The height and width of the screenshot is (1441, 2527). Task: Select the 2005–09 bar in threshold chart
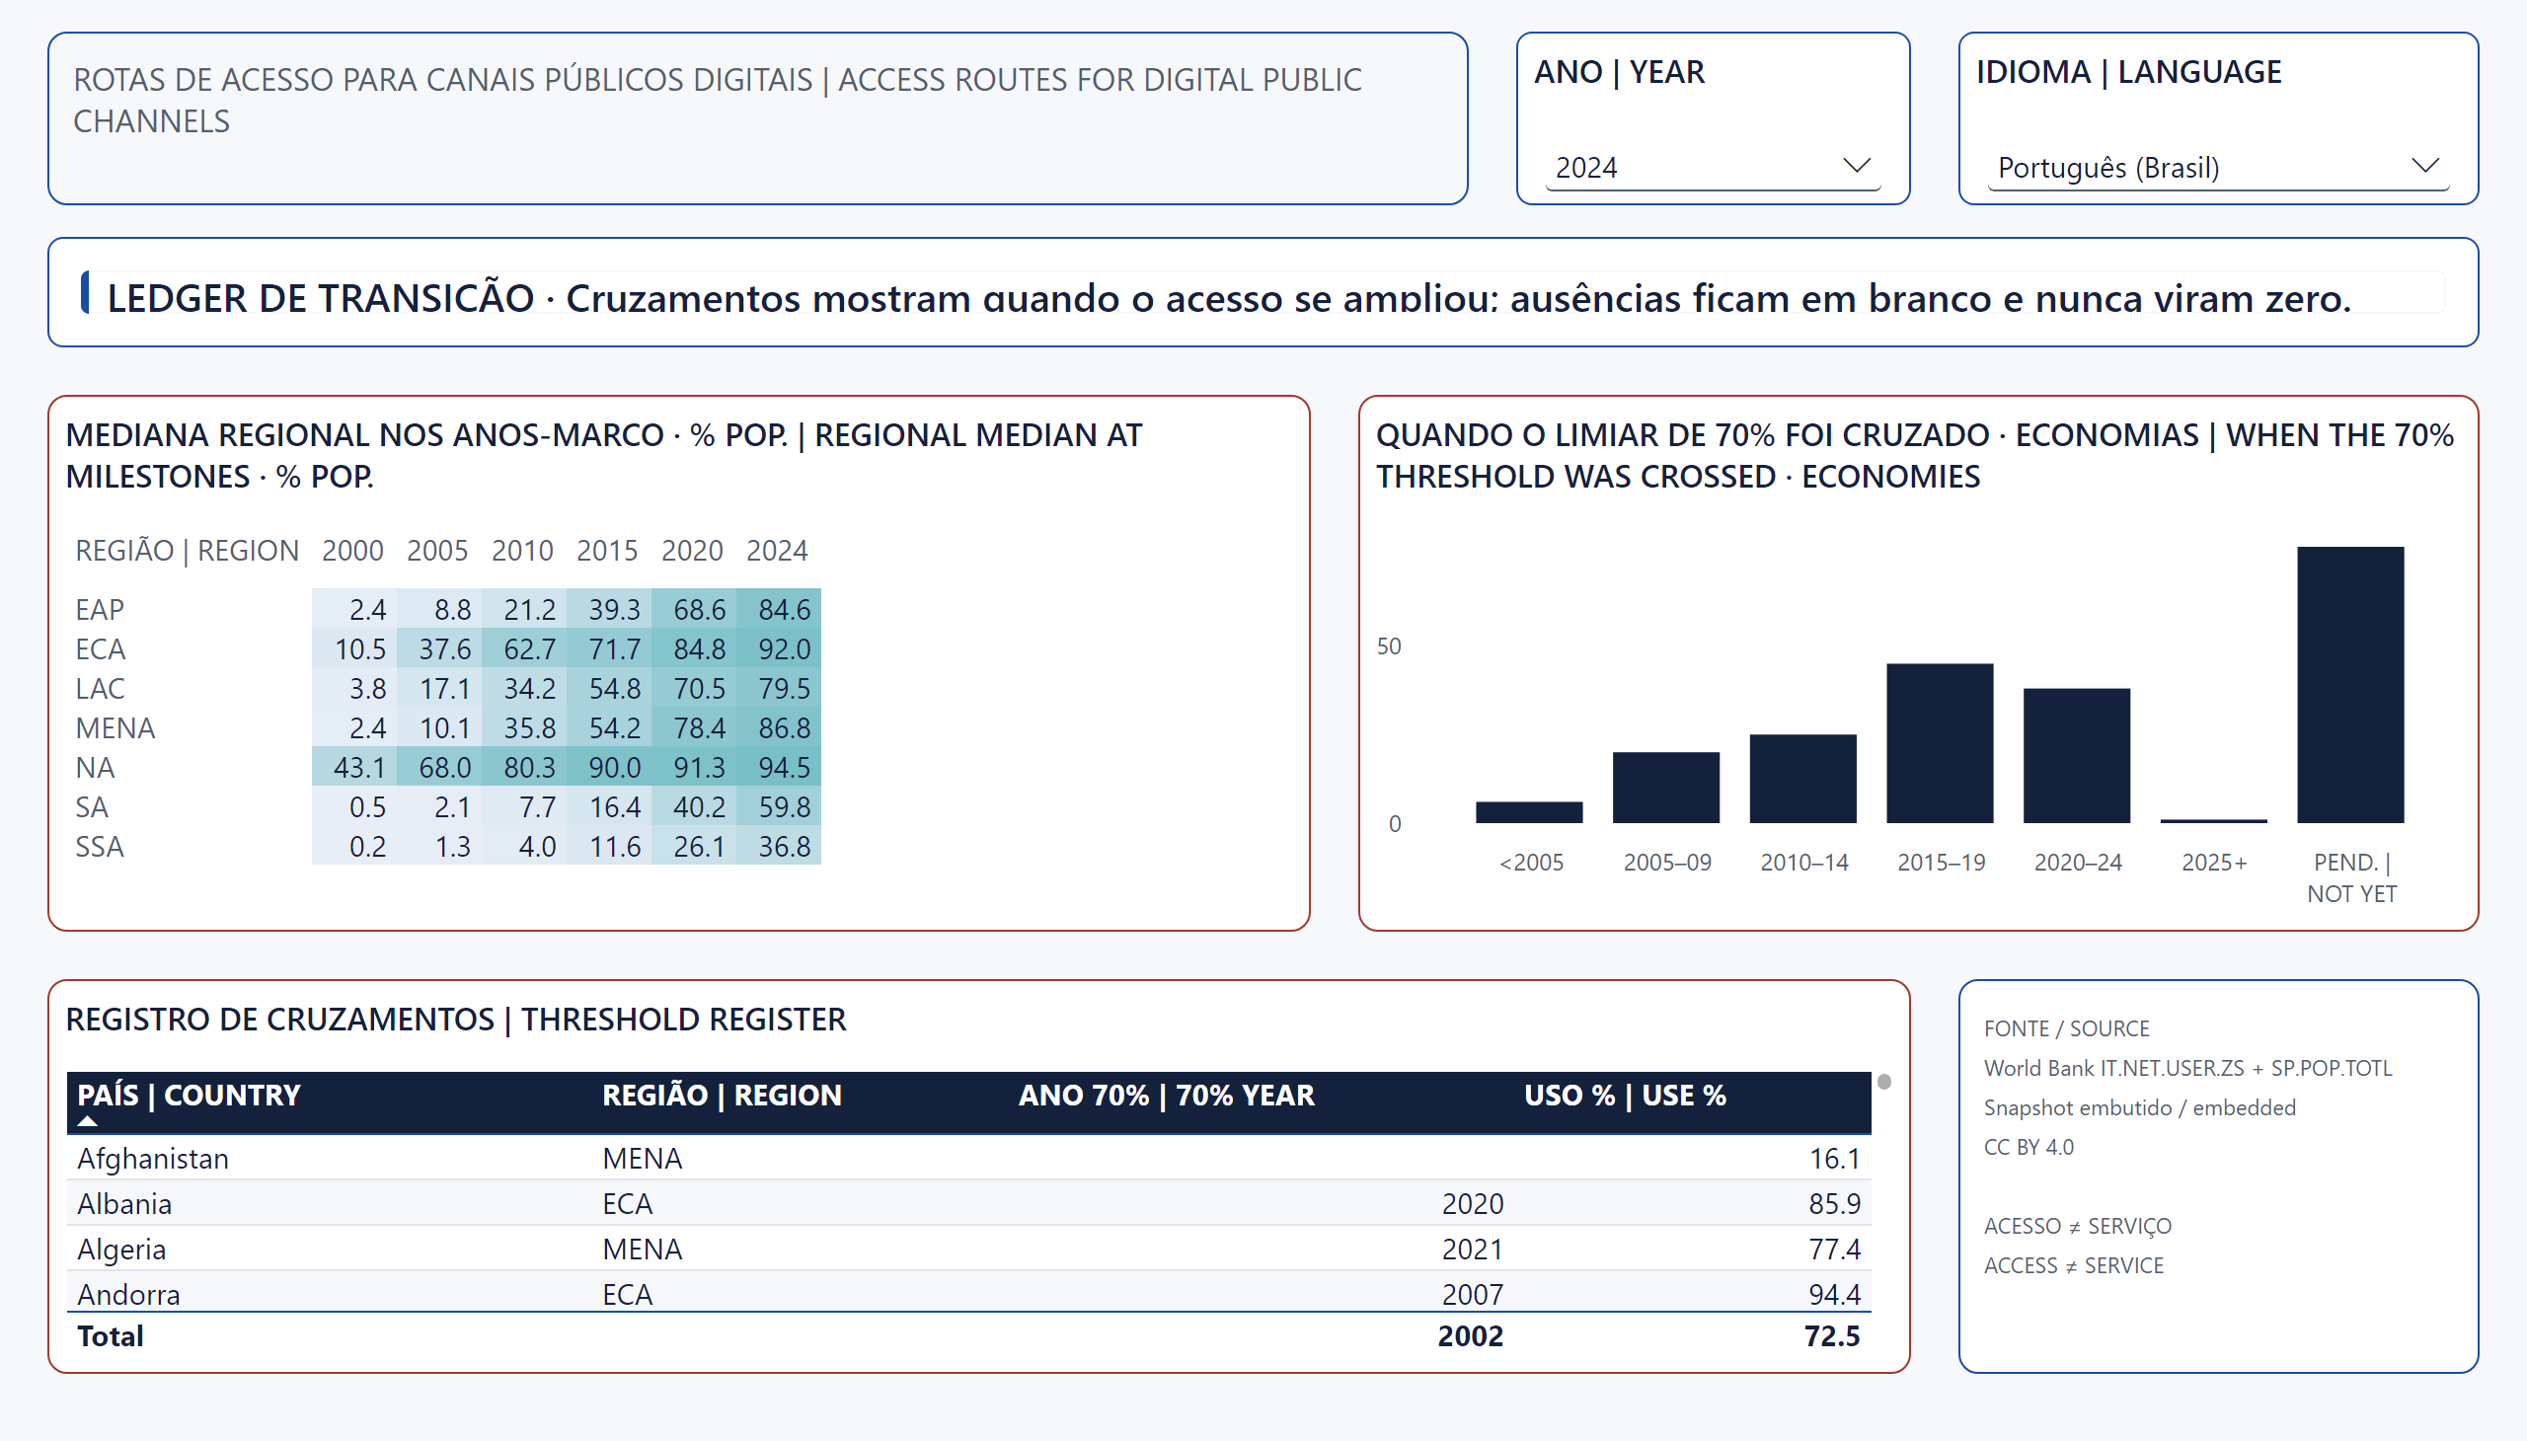pyautogui.click(x=1666, y=787)
